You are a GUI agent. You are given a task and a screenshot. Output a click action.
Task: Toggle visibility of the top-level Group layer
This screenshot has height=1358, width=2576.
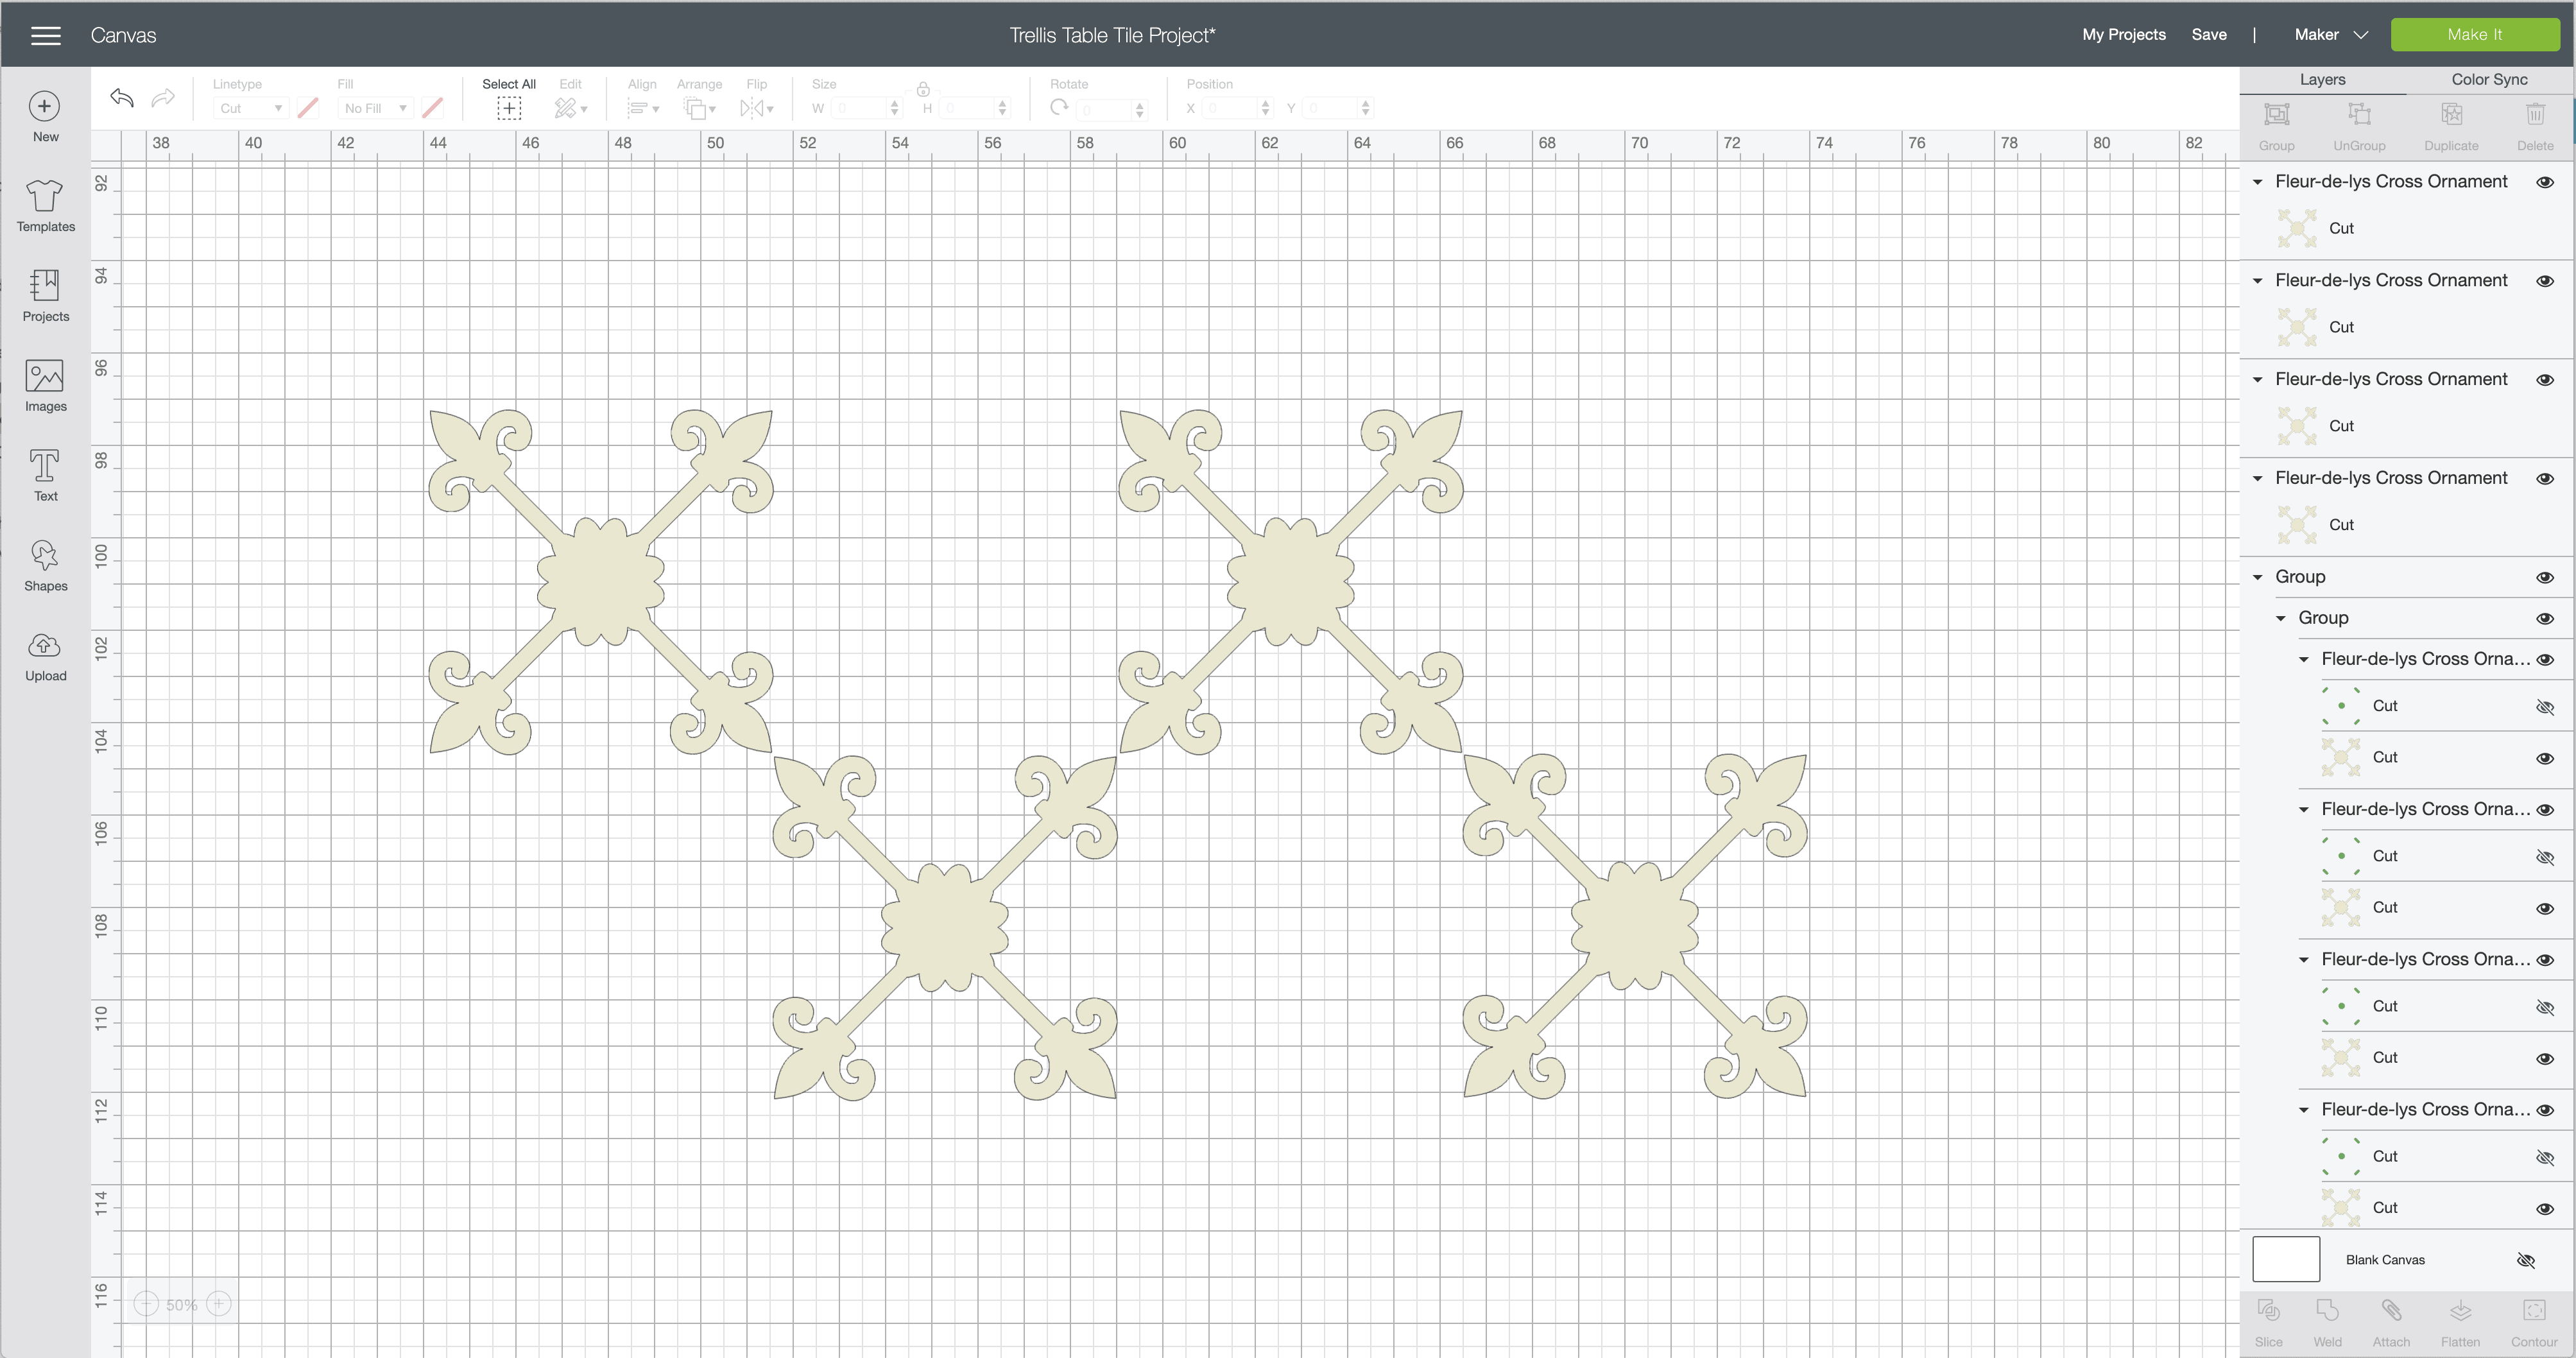(2545, 578)
